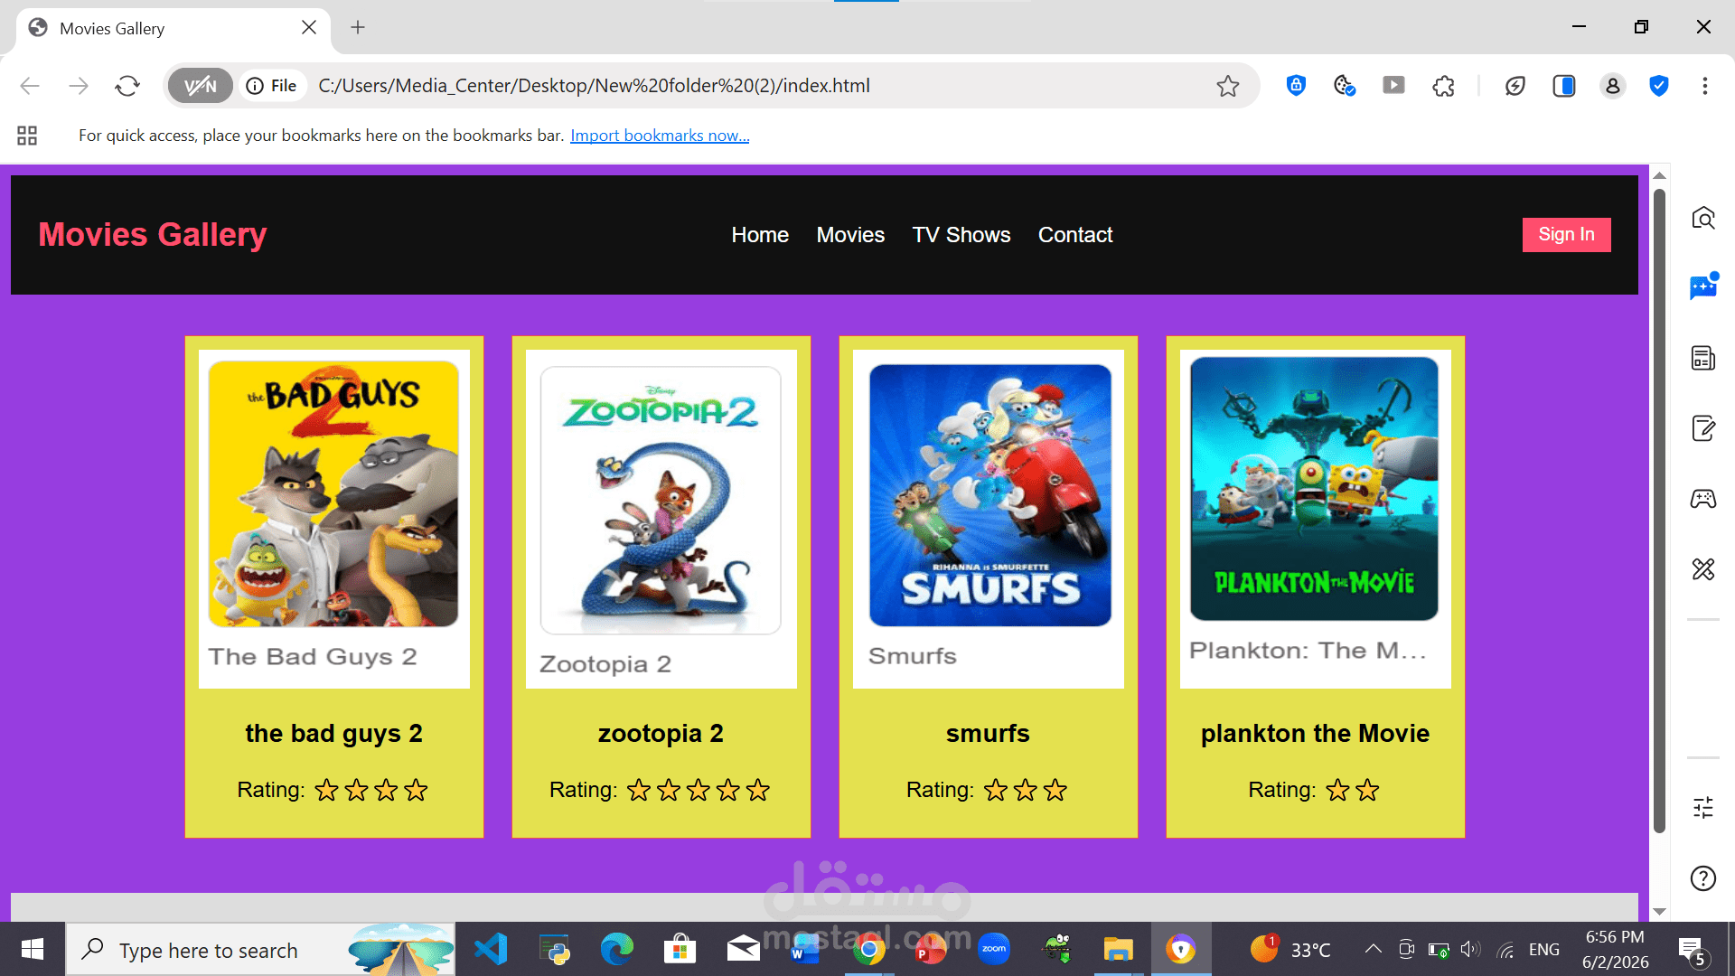The height and width of the screenshot is (976, 1735).
Task: Open the ENG language switcher
Action: [1544, 950]
